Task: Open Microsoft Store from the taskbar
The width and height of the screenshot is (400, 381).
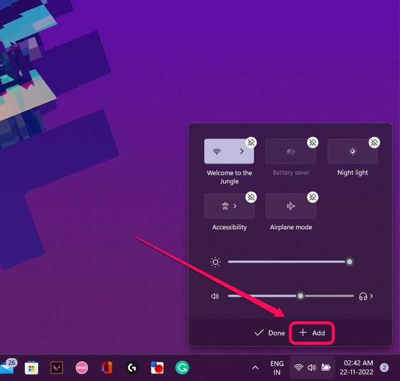Action: [x=31, y=368]
